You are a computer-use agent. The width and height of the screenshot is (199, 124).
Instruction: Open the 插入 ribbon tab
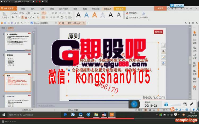pyautogui.click(x=33, y=9)
